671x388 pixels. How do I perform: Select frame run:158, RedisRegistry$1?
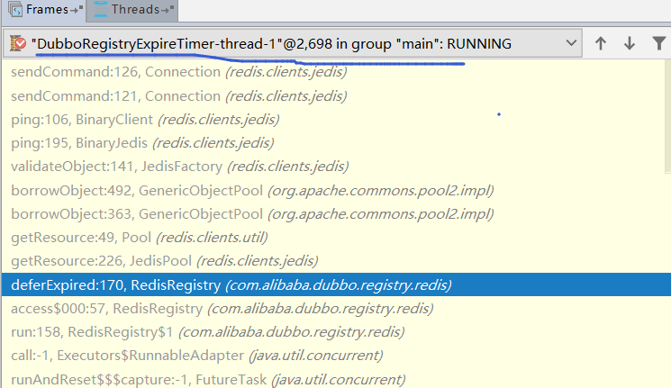336,332
